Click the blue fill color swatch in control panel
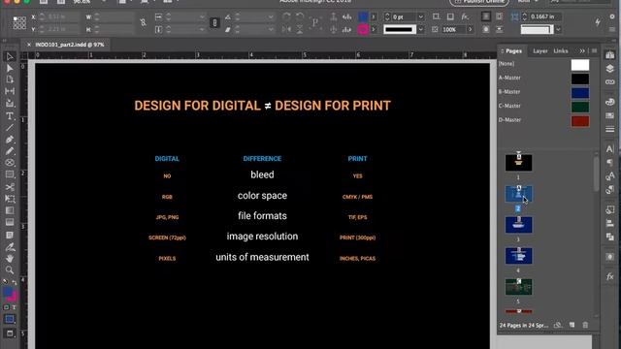This screenshot has height=349, width=621. pos(363,16)
